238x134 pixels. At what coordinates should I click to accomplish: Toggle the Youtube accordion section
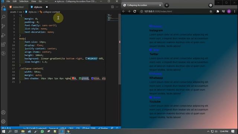coord(155,102)
